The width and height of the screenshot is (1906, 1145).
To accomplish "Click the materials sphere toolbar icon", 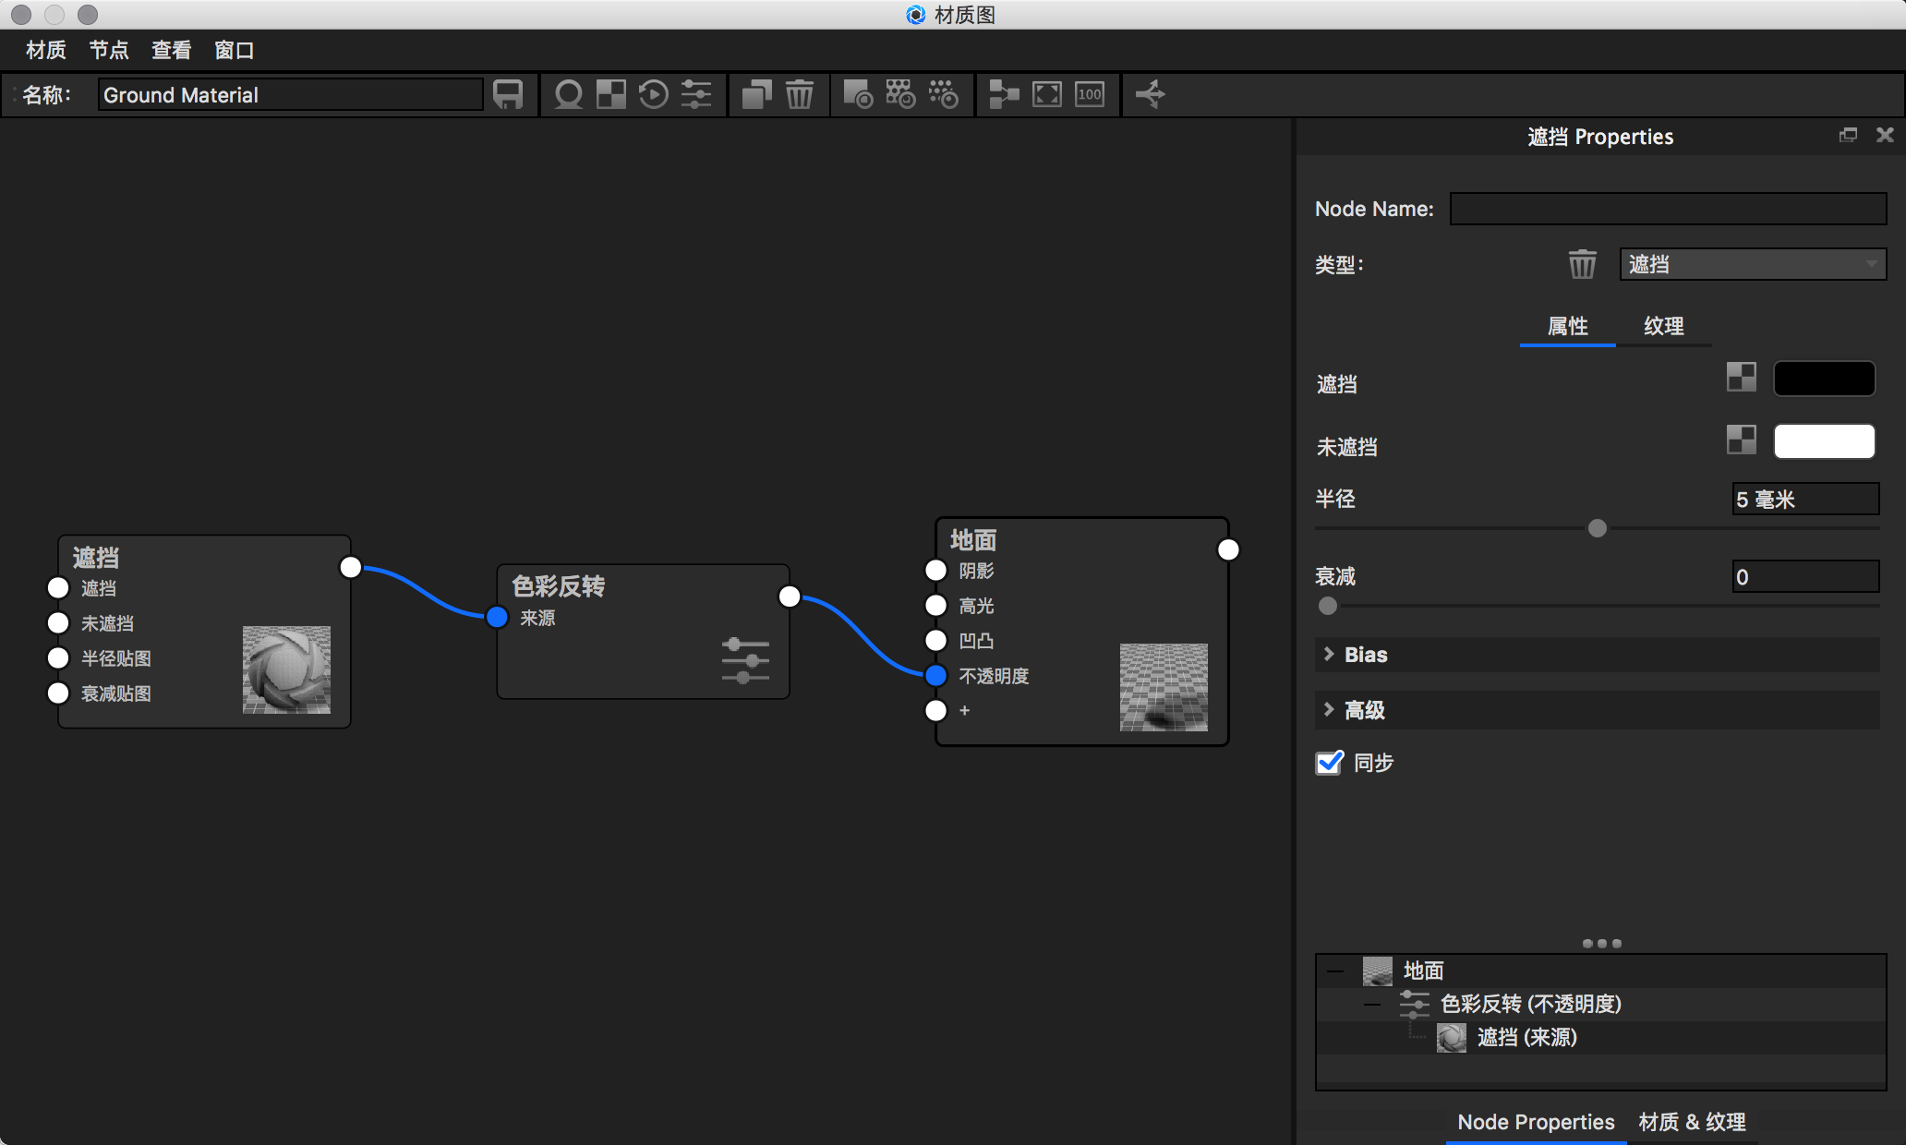I will pos(568,94).
